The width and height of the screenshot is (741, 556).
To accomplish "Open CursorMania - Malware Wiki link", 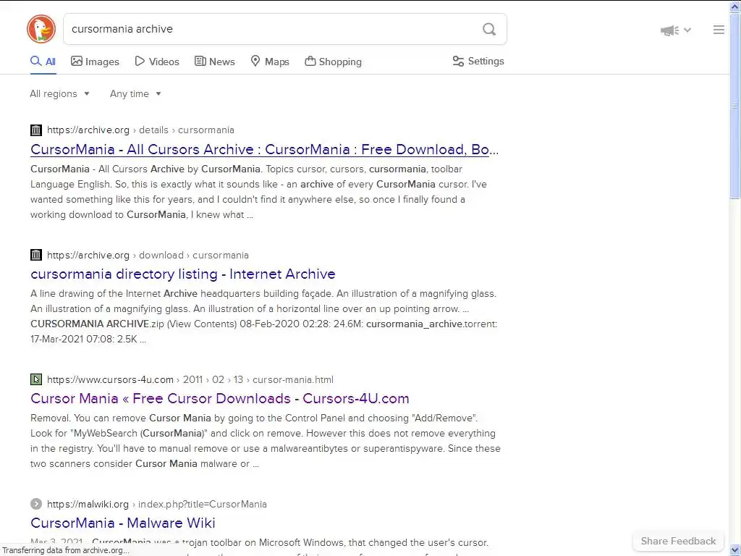I will pyautogui.click(x=123, y=523).
